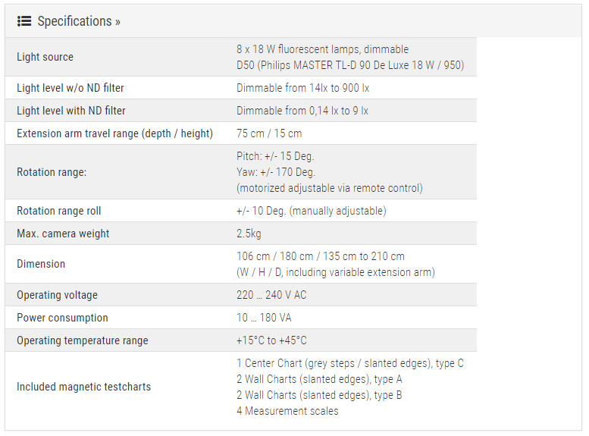Click the '+15°C to +45°C' temperature value
This screenshot has width=589, height=436.
pos(271,340)
